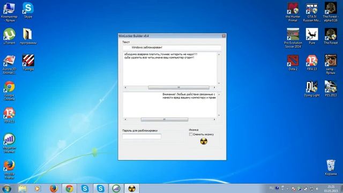Open the Computer shortcut on desktop
The width and height of the screenshot is (343, 193).
[9, 12]
